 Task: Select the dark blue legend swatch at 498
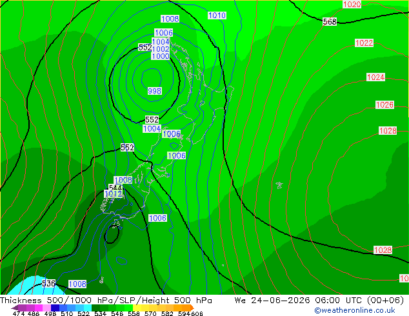(55, 308)
